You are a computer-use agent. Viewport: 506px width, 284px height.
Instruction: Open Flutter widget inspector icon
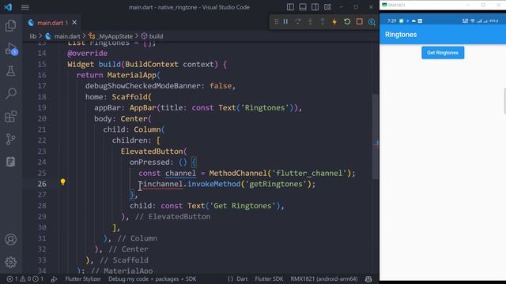click(x=372, y=21)
